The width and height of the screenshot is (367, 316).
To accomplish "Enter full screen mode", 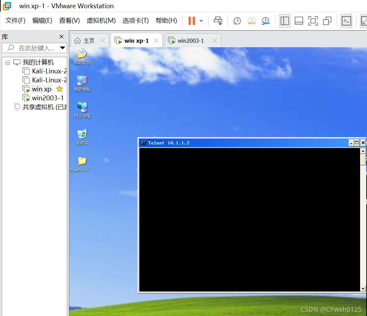I will pyautogui.click(x=313, y=21).
